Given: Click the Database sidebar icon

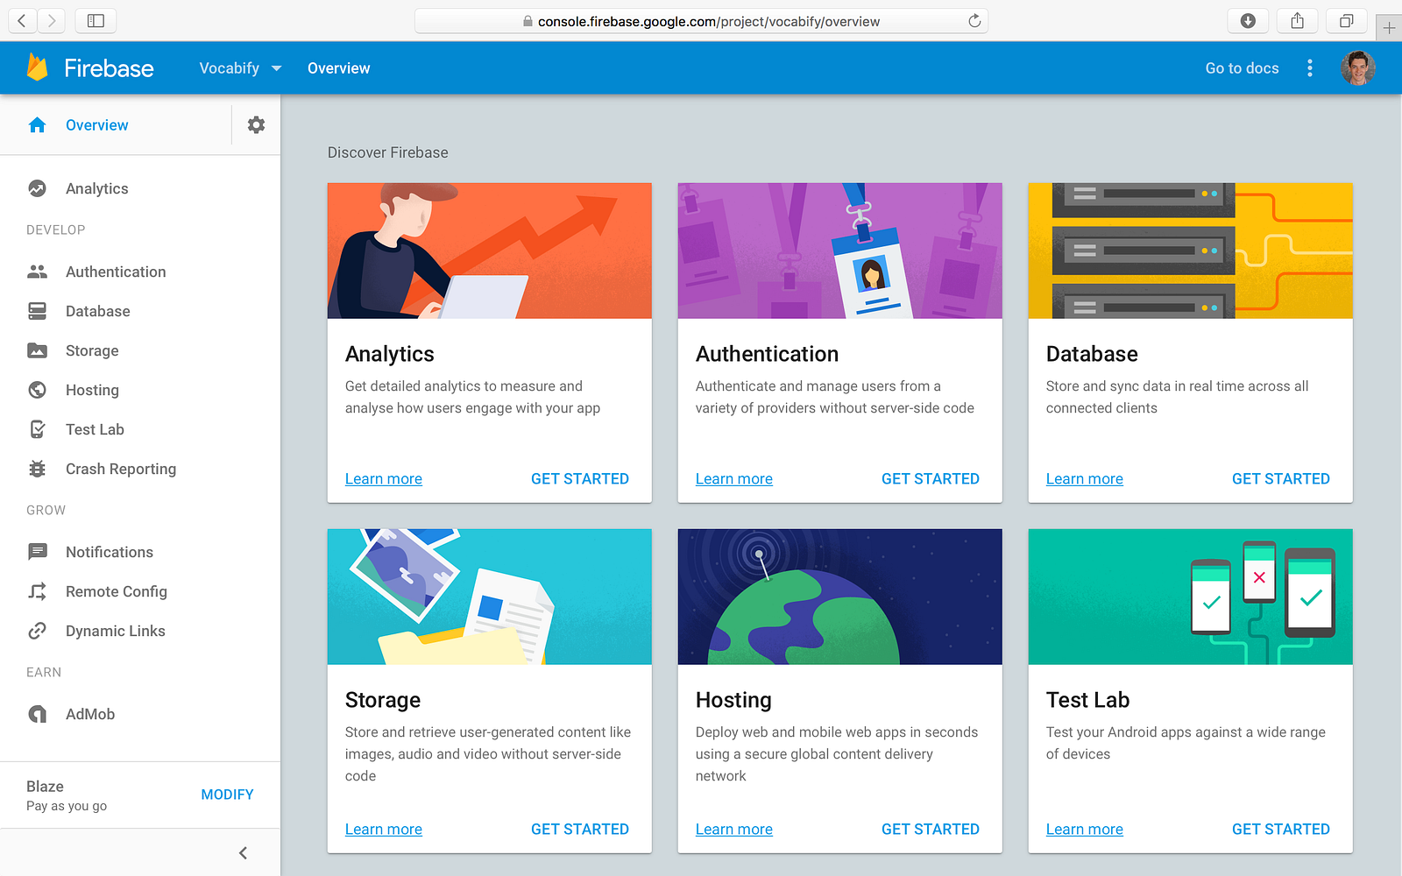Looking at the screenshot, I should (37, 311).
